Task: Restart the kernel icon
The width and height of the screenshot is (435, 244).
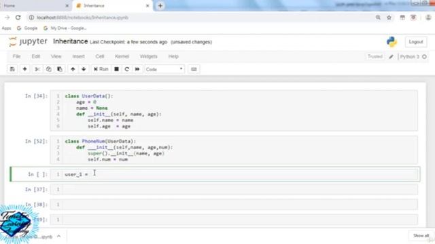Action: coord(127,69)
